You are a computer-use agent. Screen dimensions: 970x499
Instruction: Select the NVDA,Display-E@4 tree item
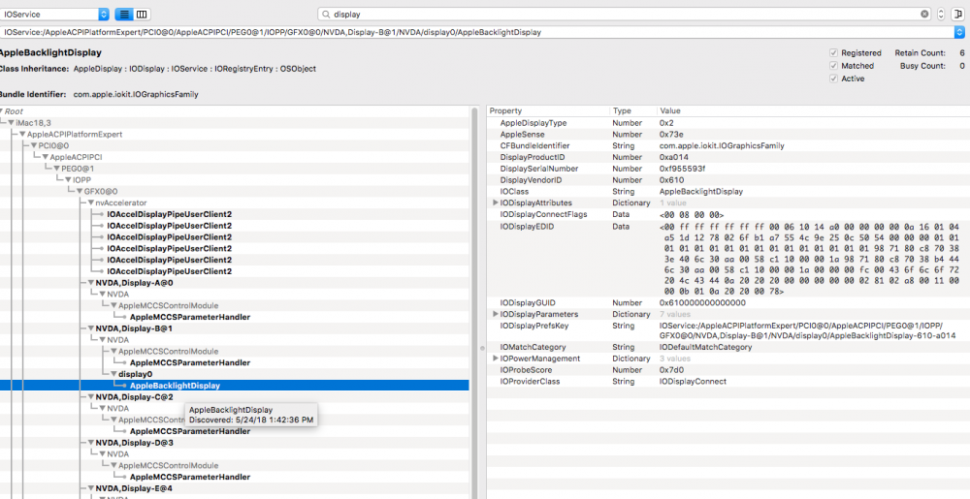click(x=134, y=488)
